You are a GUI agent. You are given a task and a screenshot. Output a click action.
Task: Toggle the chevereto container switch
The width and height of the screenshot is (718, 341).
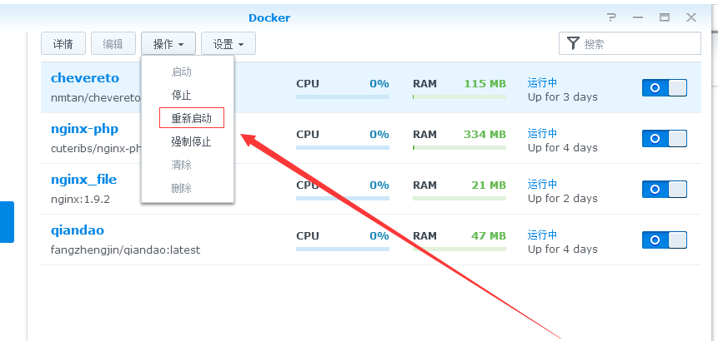[665, 87]
